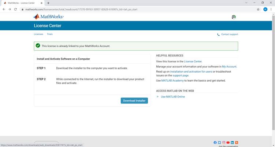
Task: Click Download Installer button
Action: (134, 101)
